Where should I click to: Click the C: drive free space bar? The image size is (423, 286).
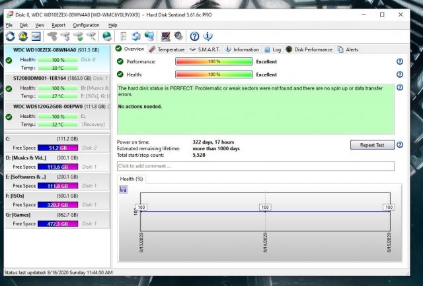point(58,148)
